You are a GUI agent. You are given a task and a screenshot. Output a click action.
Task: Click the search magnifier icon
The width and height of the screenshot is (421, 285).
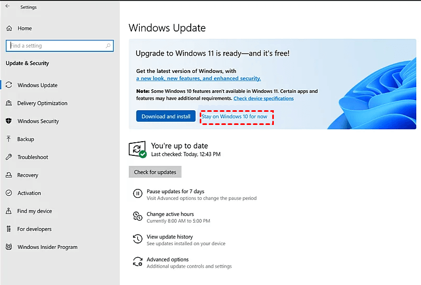108,46
